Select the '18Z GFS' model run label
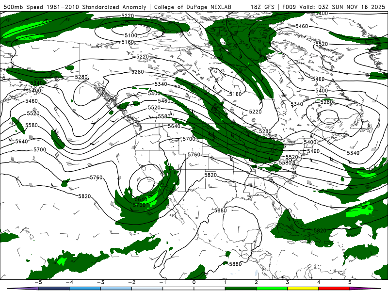The width and height of the screenshot is (388, 291). (x=262, y=7)
